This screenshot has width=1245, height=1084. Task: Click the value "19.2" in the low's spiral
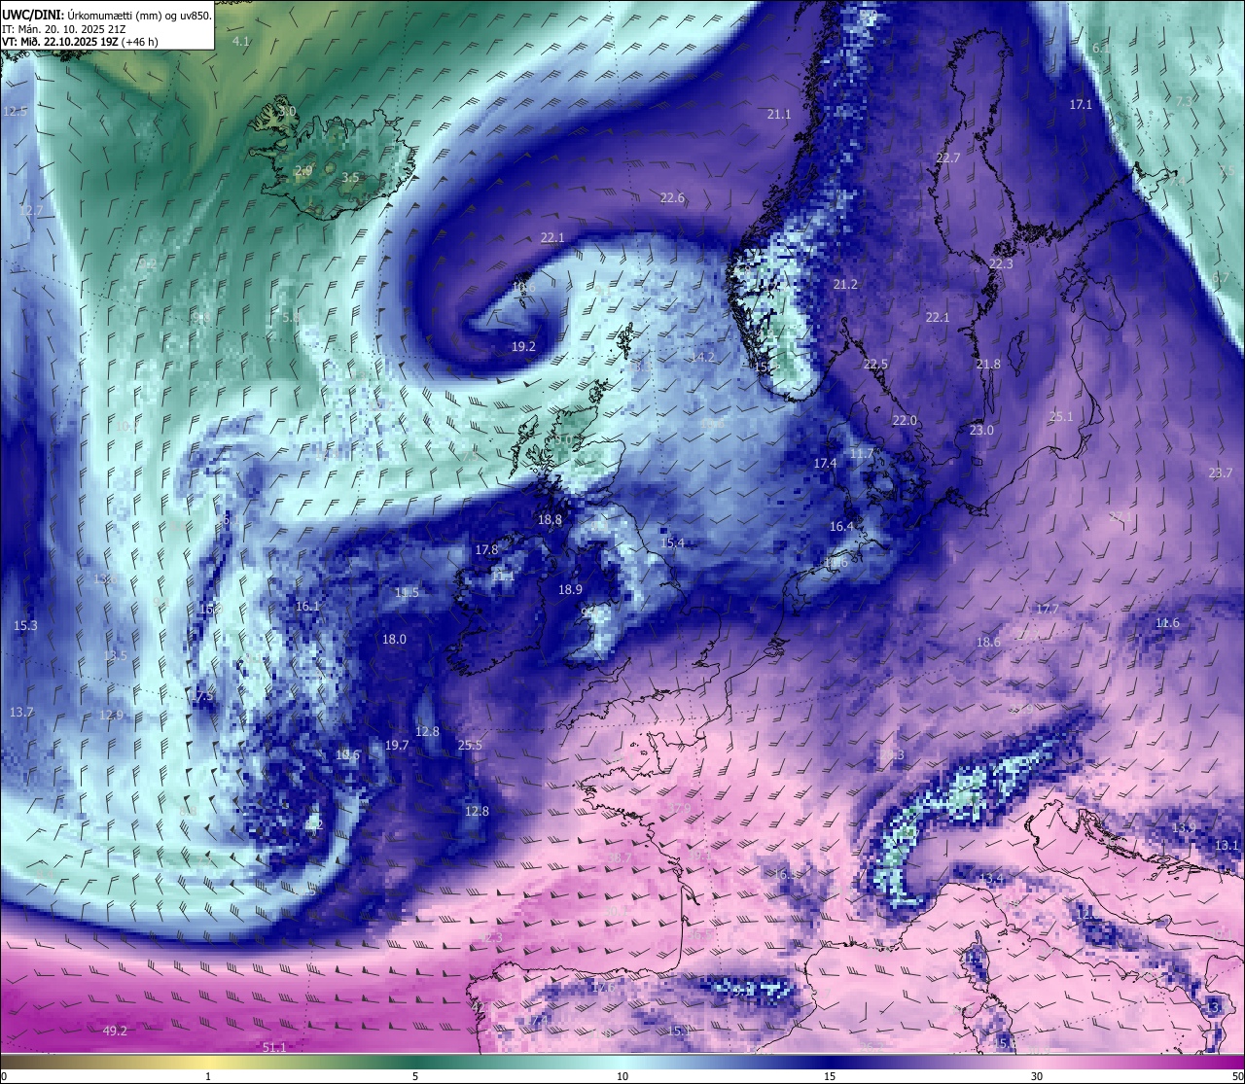[x=523, y=346]
